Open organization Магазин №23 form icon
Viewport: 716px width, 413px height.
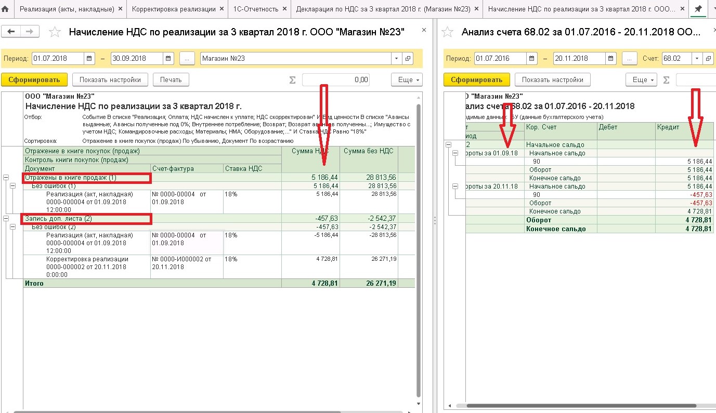pos(408,58)
